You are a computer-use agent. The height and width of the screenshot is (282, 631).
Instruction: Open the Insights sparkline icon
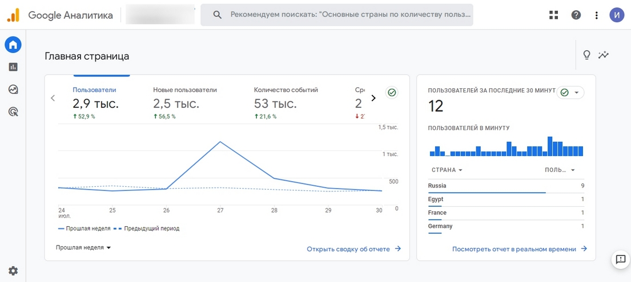604,55
